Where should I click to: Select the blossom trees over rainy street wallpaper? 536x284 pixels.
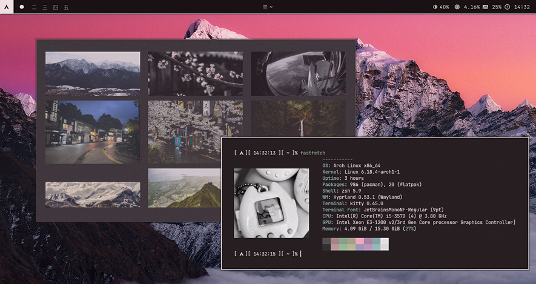[195, 132]
